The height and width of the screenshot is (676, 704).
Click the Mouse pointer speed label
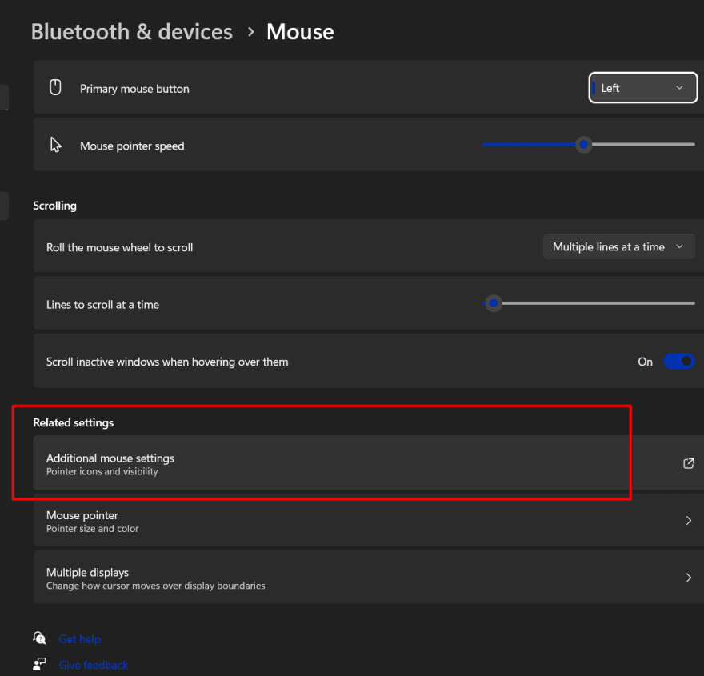132,146
